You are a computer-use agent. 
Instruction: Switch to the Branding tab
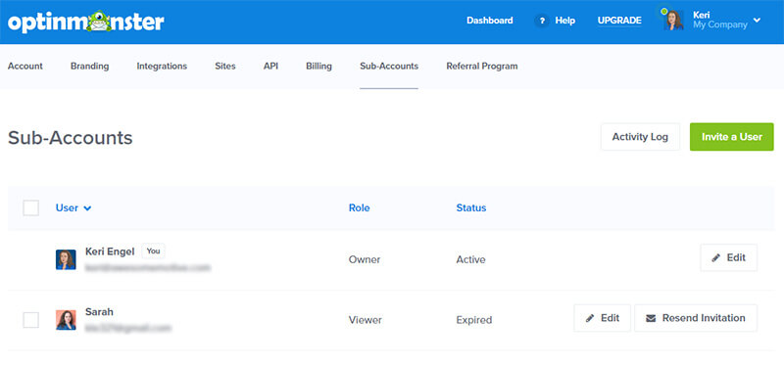(x=89, y=66)
